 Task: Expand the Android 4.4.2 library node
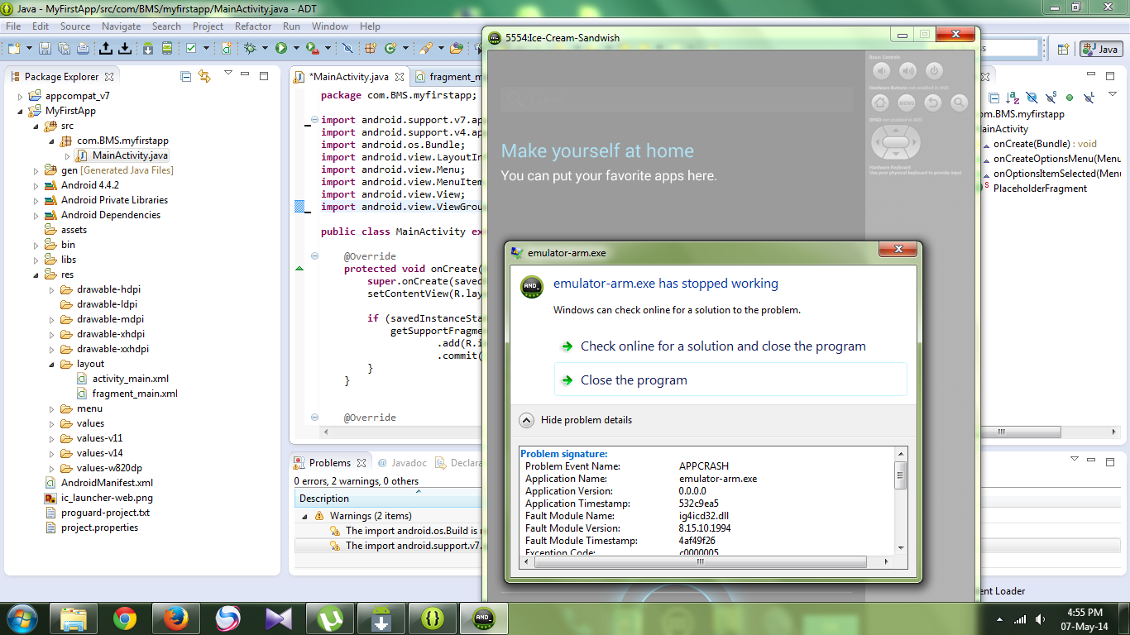36,185
